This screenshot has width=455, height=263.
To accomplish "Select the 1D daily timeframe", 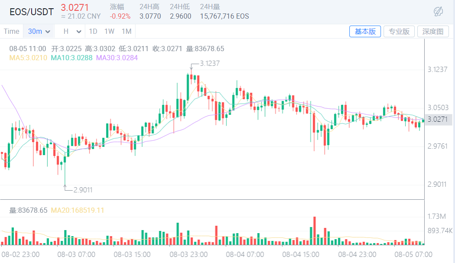I will [93, 31].
